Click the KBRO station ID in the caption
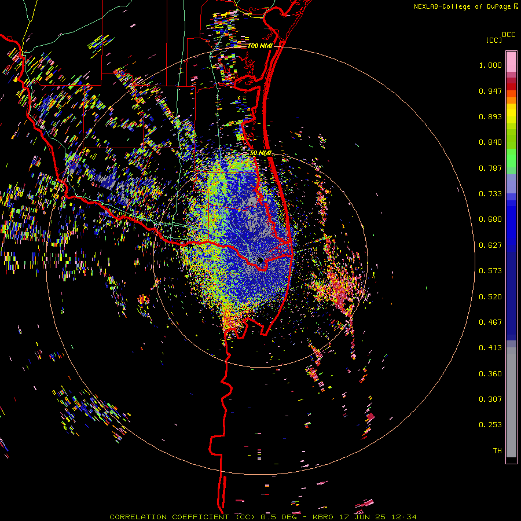This screenshot has width=521, height=521. [324, 517]
